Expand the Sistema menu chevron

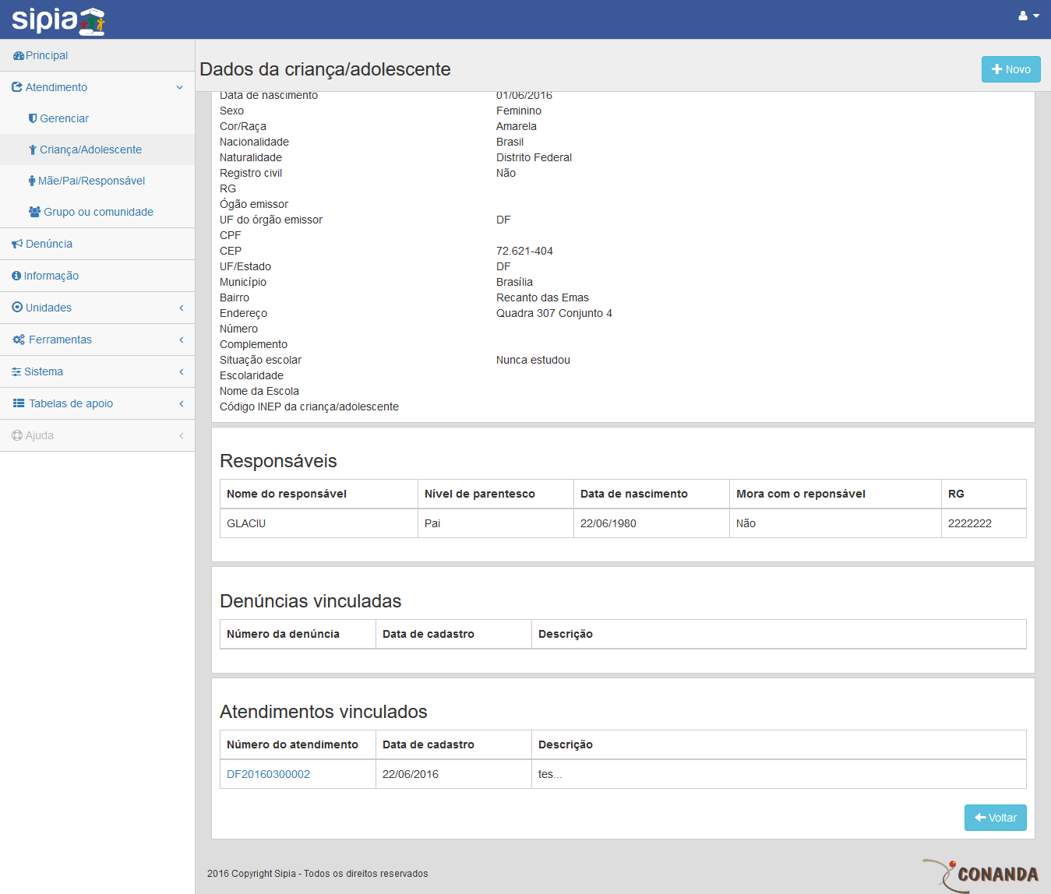point(182,371)
